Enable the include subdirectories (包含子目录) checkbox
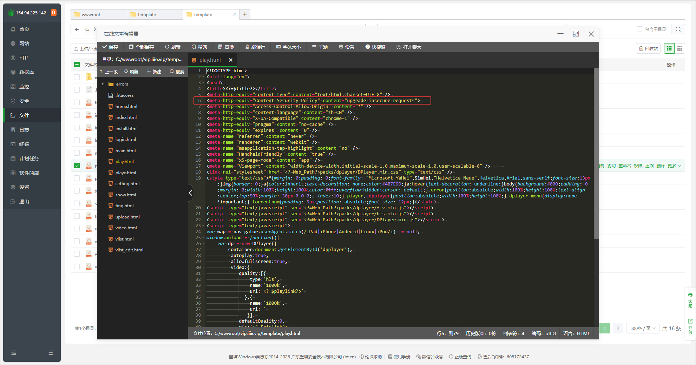The height and width of the screenshot is (365, 696). click(639, 29)
